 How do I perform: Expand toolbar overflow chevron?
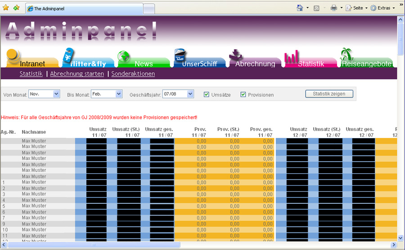[401, 4]
